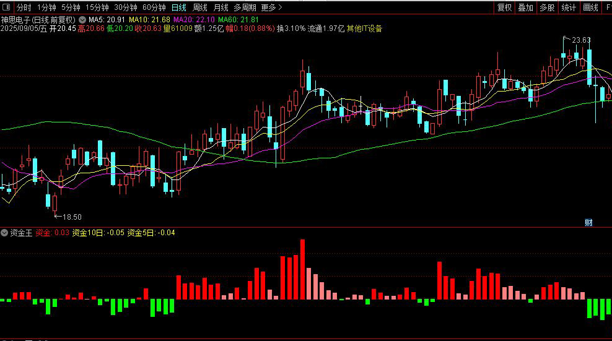
Task: Click the chart settings icon at top-left corner
Action: 7,7
